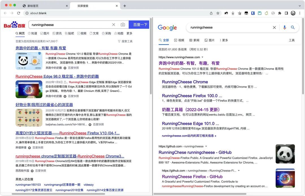Select Google 图片 tab

(210, 40)
